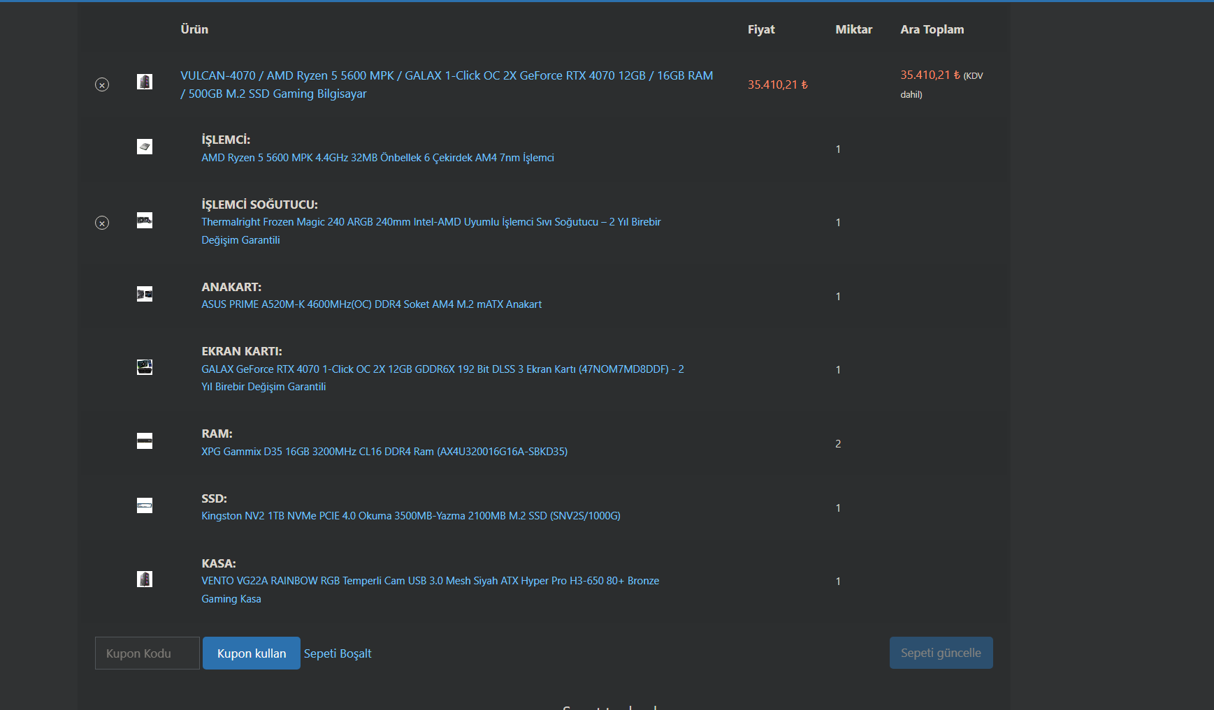
Task: Open the VULCAN-4070 product thumbnail
Action: [x=145, y=82]
